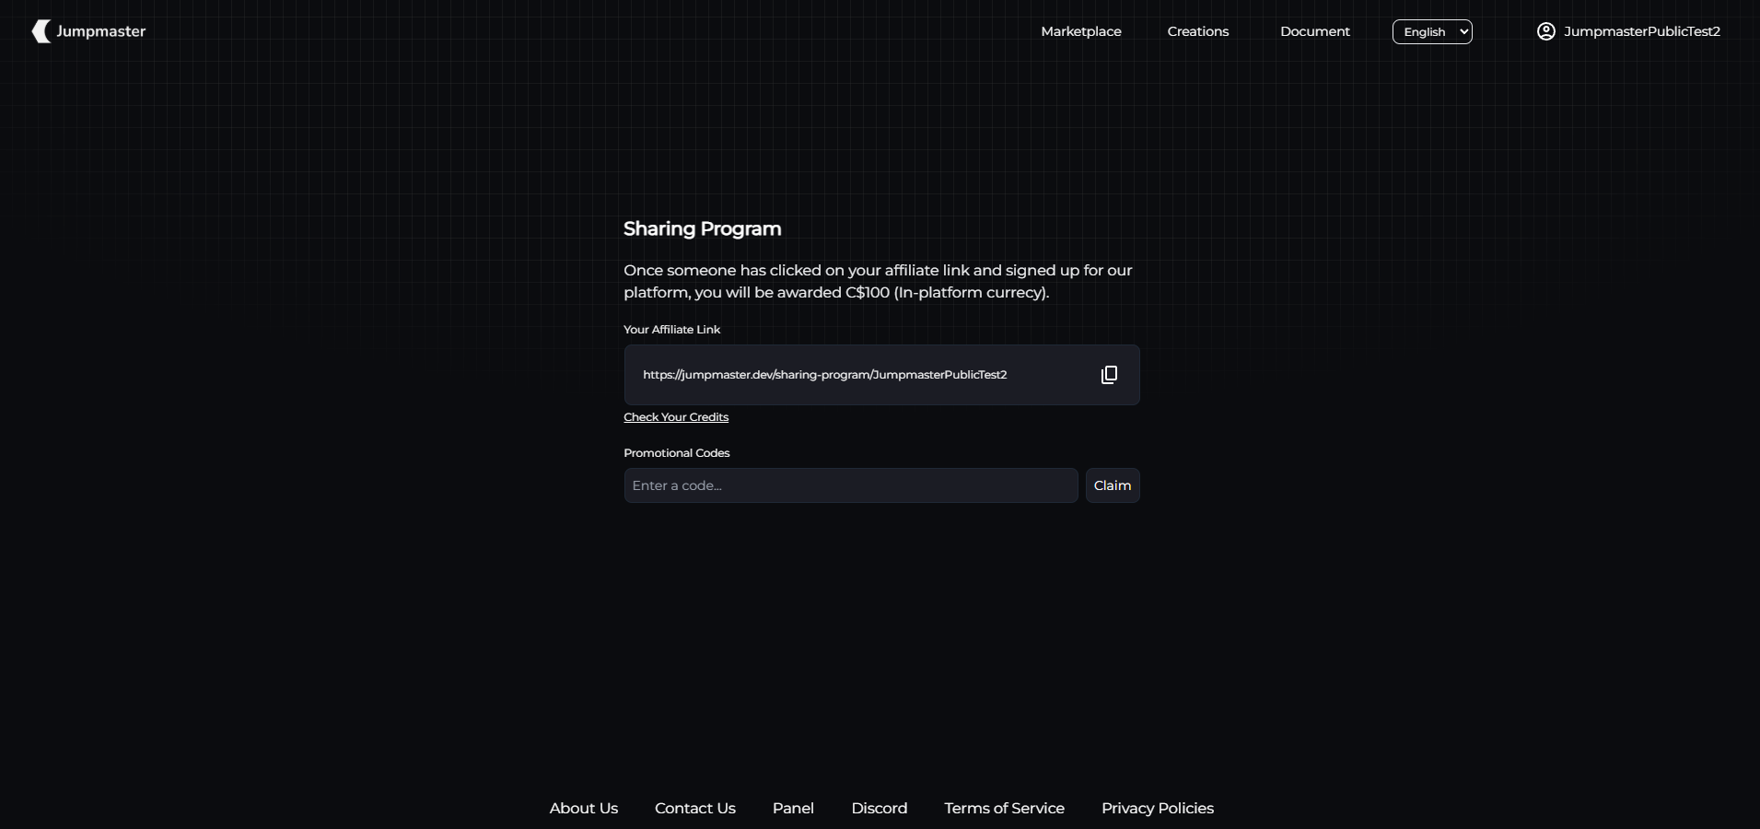The width and height of the screenshot is (1760, 829).
Task: Focus the Enter a code input field
Action: point(850,485)
